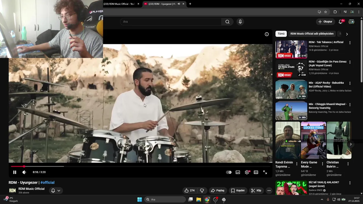Click install app icon in address bar

[x=319, y=12]
